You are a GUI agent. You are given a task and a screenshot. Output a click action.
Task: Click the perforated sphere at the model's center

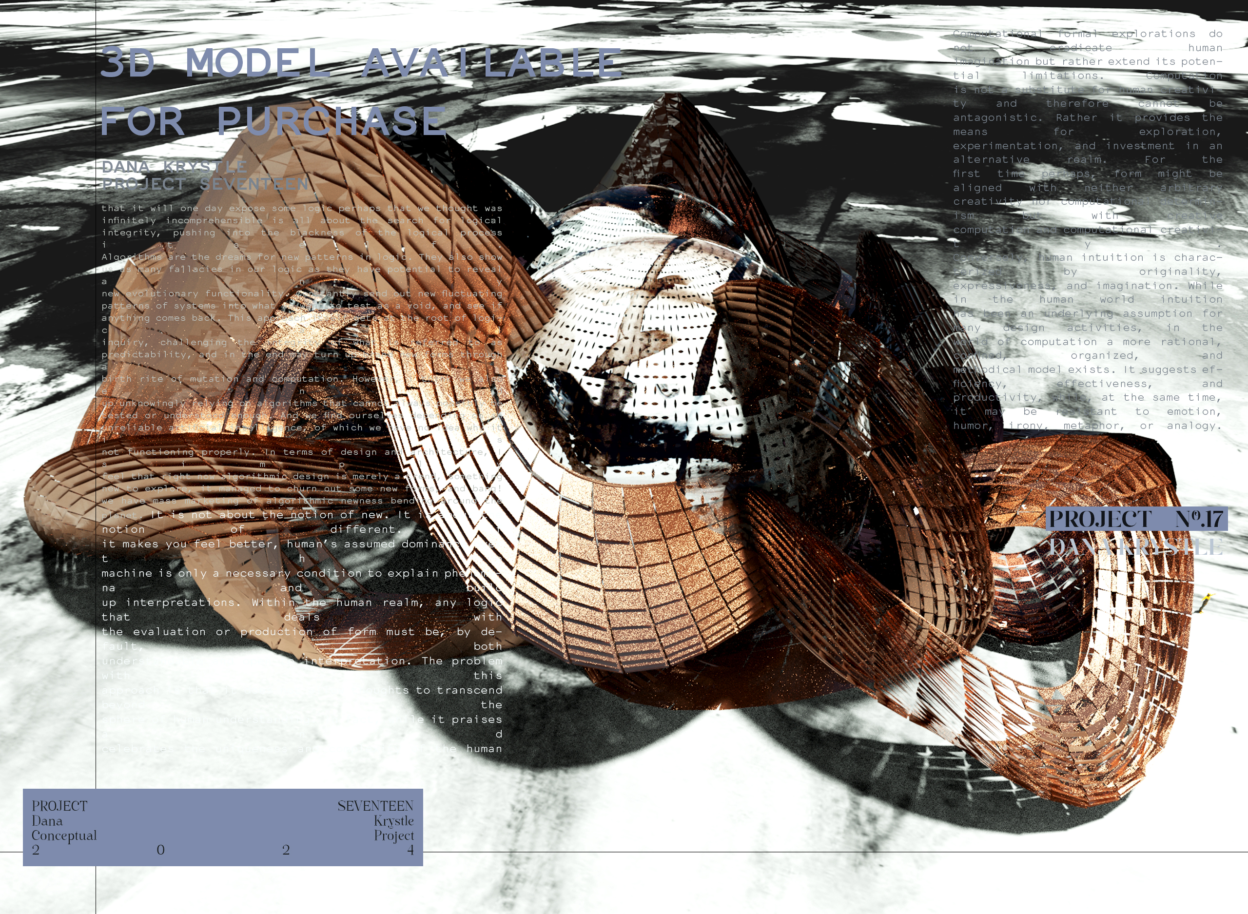[x=636, y=332]
